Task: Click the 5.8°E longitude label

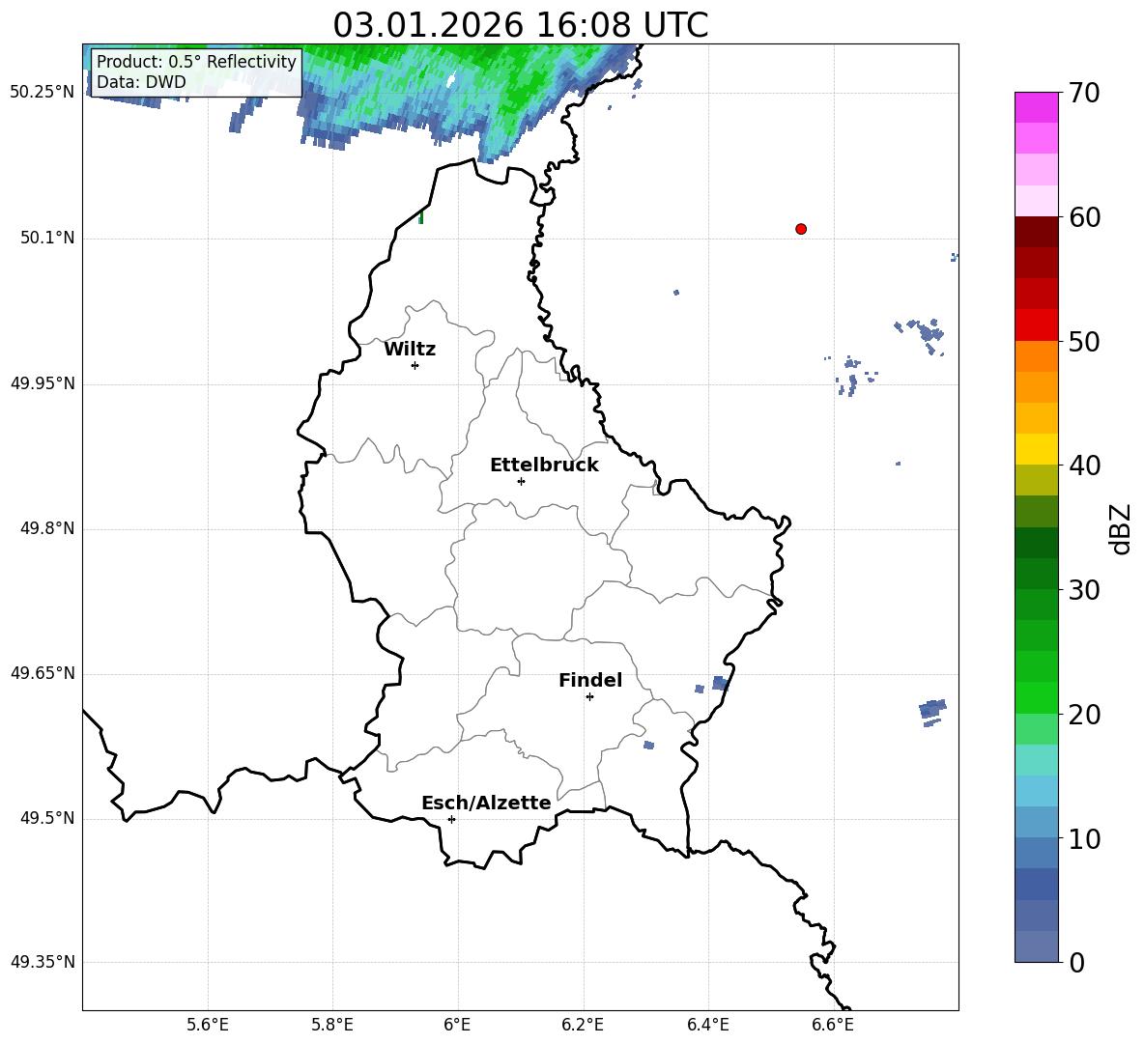Action: pos(332,1025)
